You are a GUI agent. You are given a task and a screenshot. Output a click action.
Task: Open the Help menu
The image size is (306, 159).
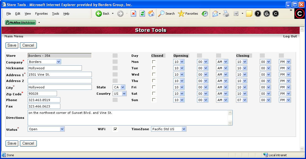pos(66,14)
